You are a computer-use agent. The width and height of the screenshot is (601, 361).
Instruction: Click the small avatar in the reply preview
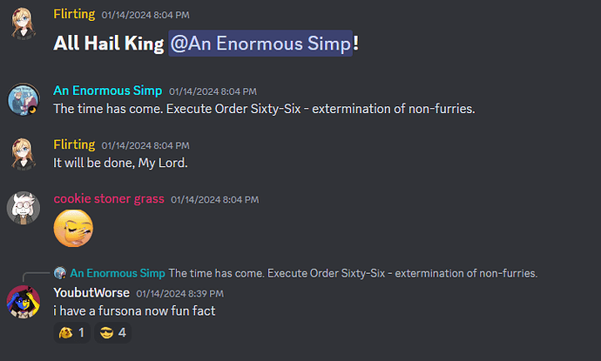[60, 273]
